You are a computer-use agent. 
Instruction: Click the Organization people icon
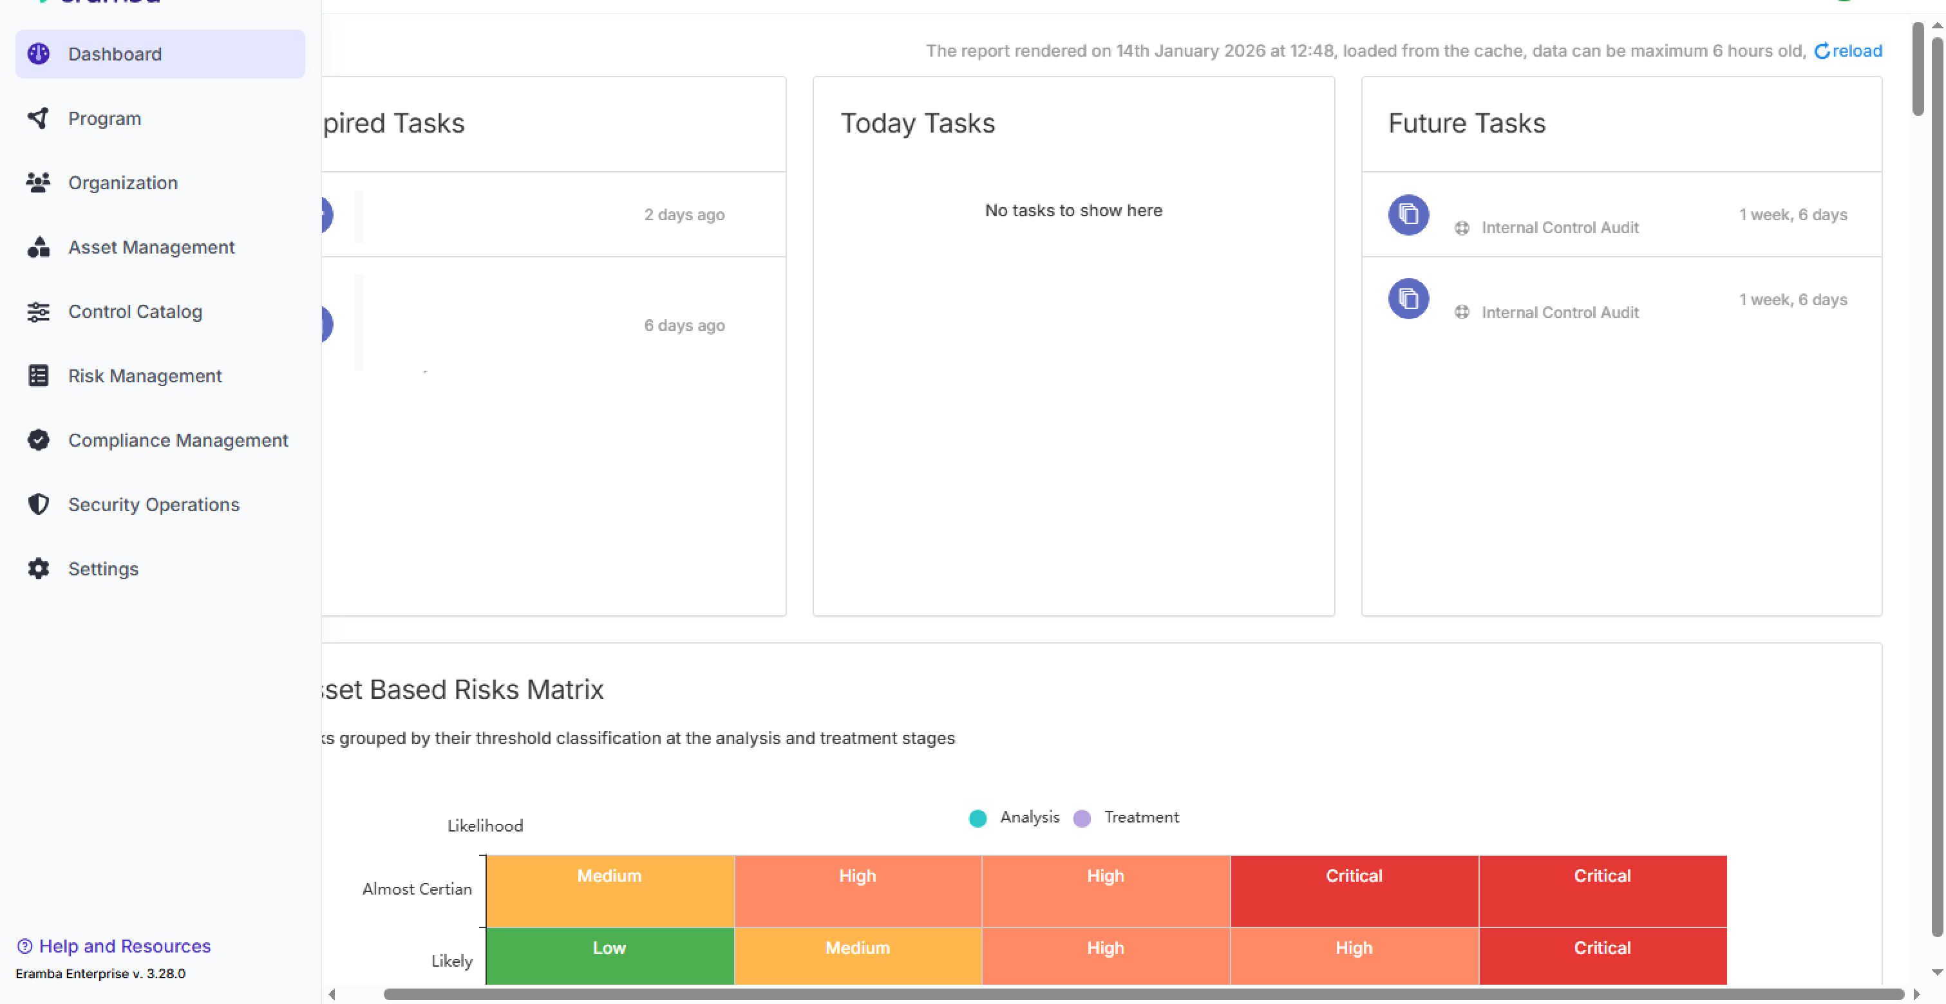(39, 183)
